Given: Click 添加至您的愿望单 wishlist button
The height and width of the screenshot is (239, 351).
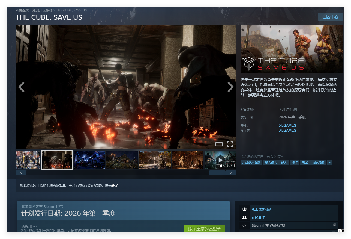Looking at the screenshot, I should coord(204,229).
